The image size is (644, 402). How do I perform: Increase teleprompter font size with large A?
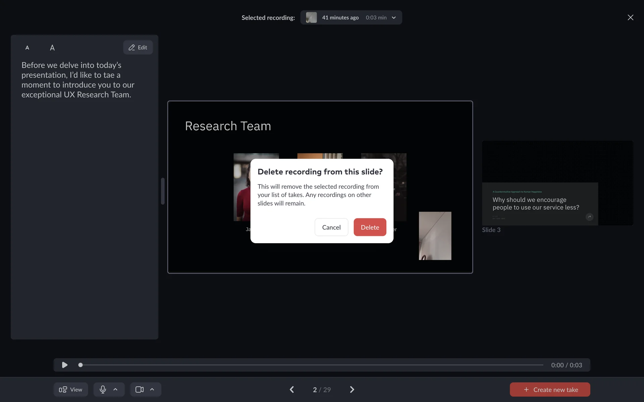tap(52, 48)
